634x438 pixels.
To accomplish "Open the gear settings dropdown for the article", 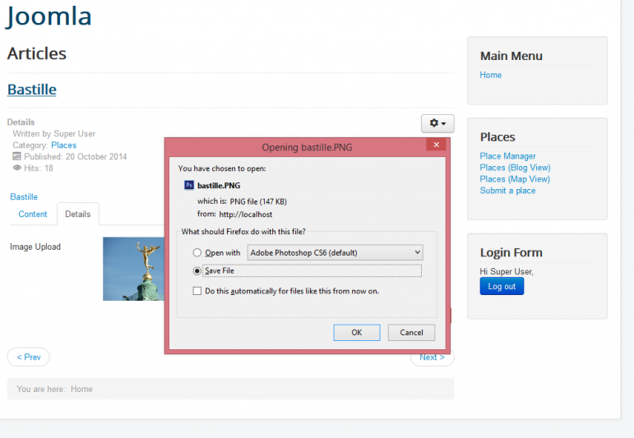I will click(x=437, y=123).
